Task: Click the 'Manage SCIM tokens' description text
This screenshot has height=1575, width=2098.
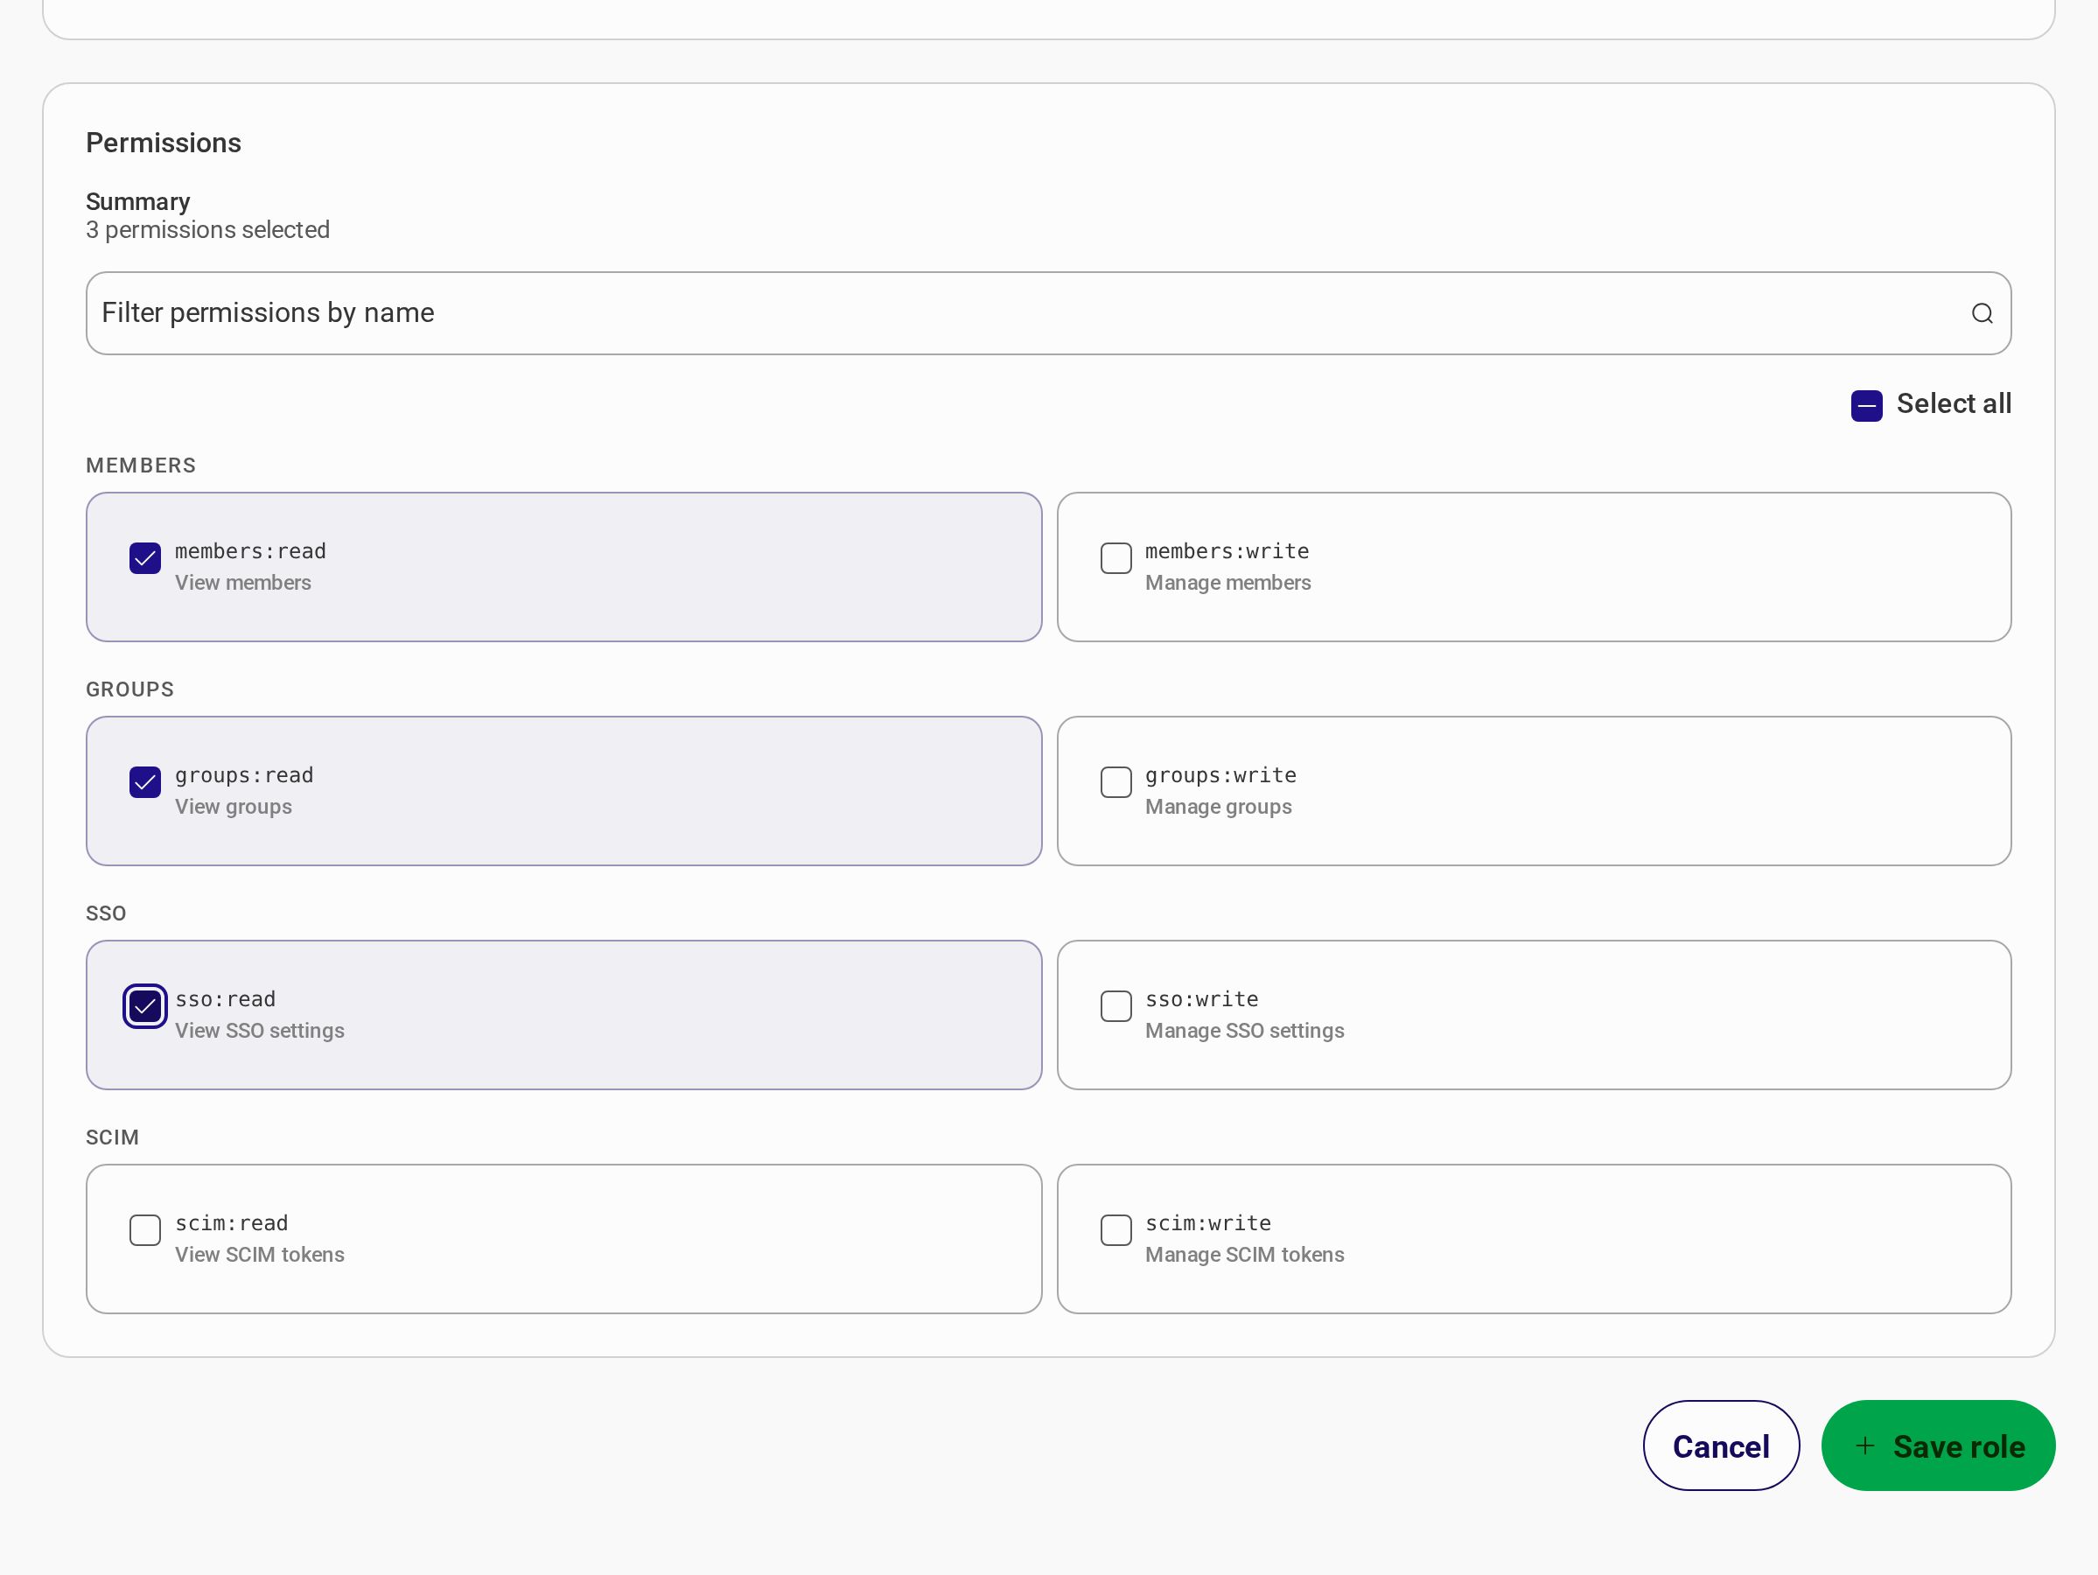Action: pyautogui.click(x=1244, y=1254)
